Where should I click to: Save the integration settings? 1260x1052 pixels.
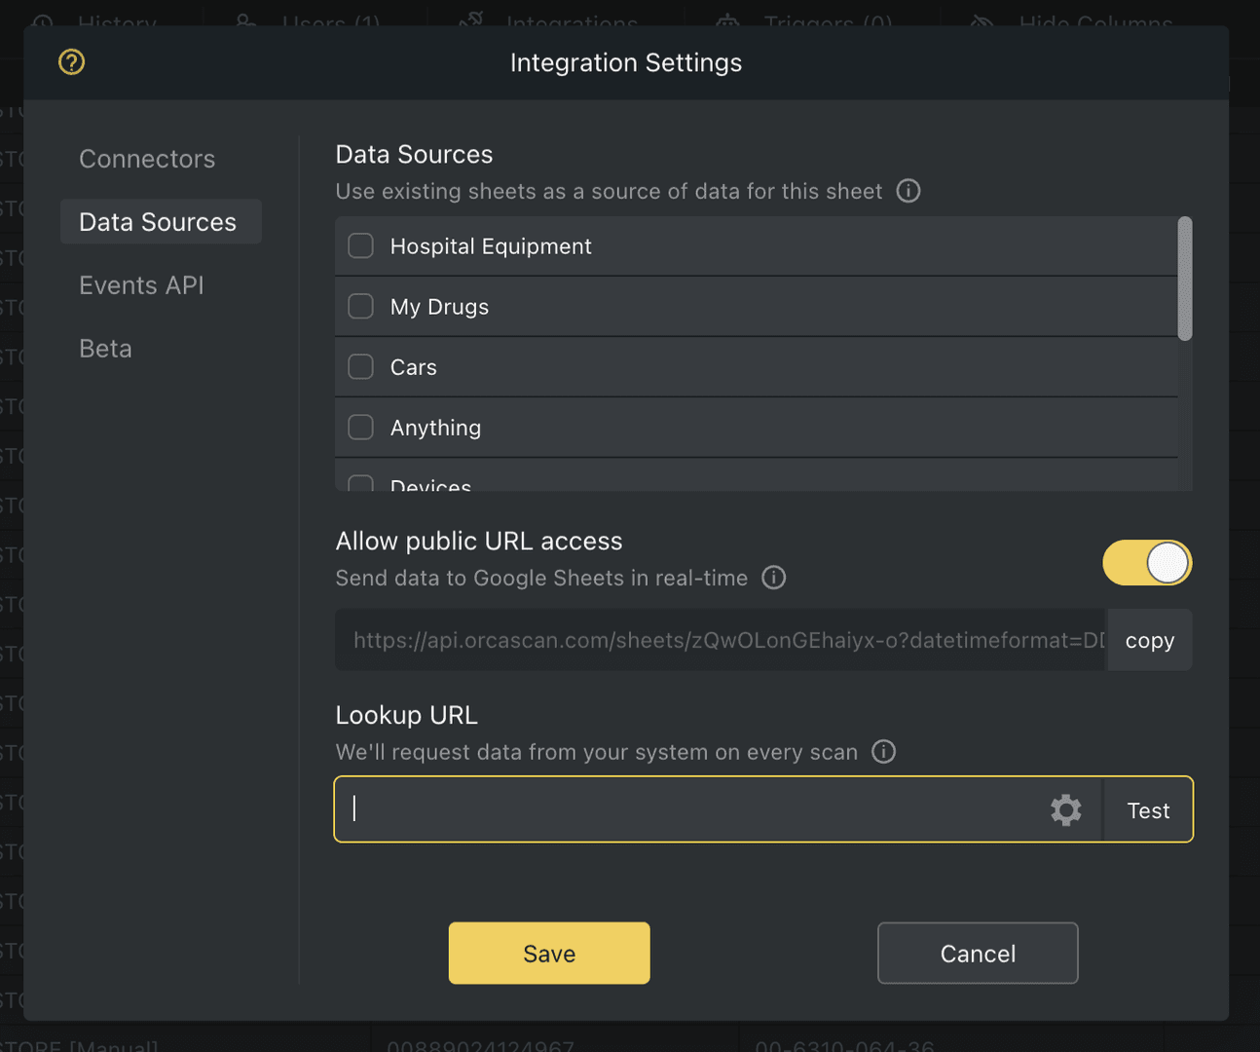point(548,953)
